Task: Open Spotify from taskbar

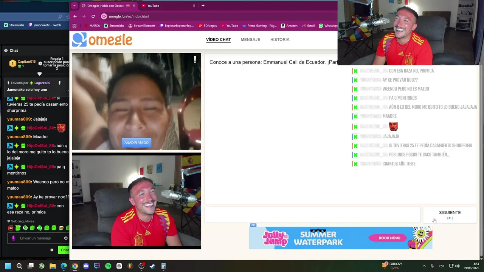Action: point(108,266)
